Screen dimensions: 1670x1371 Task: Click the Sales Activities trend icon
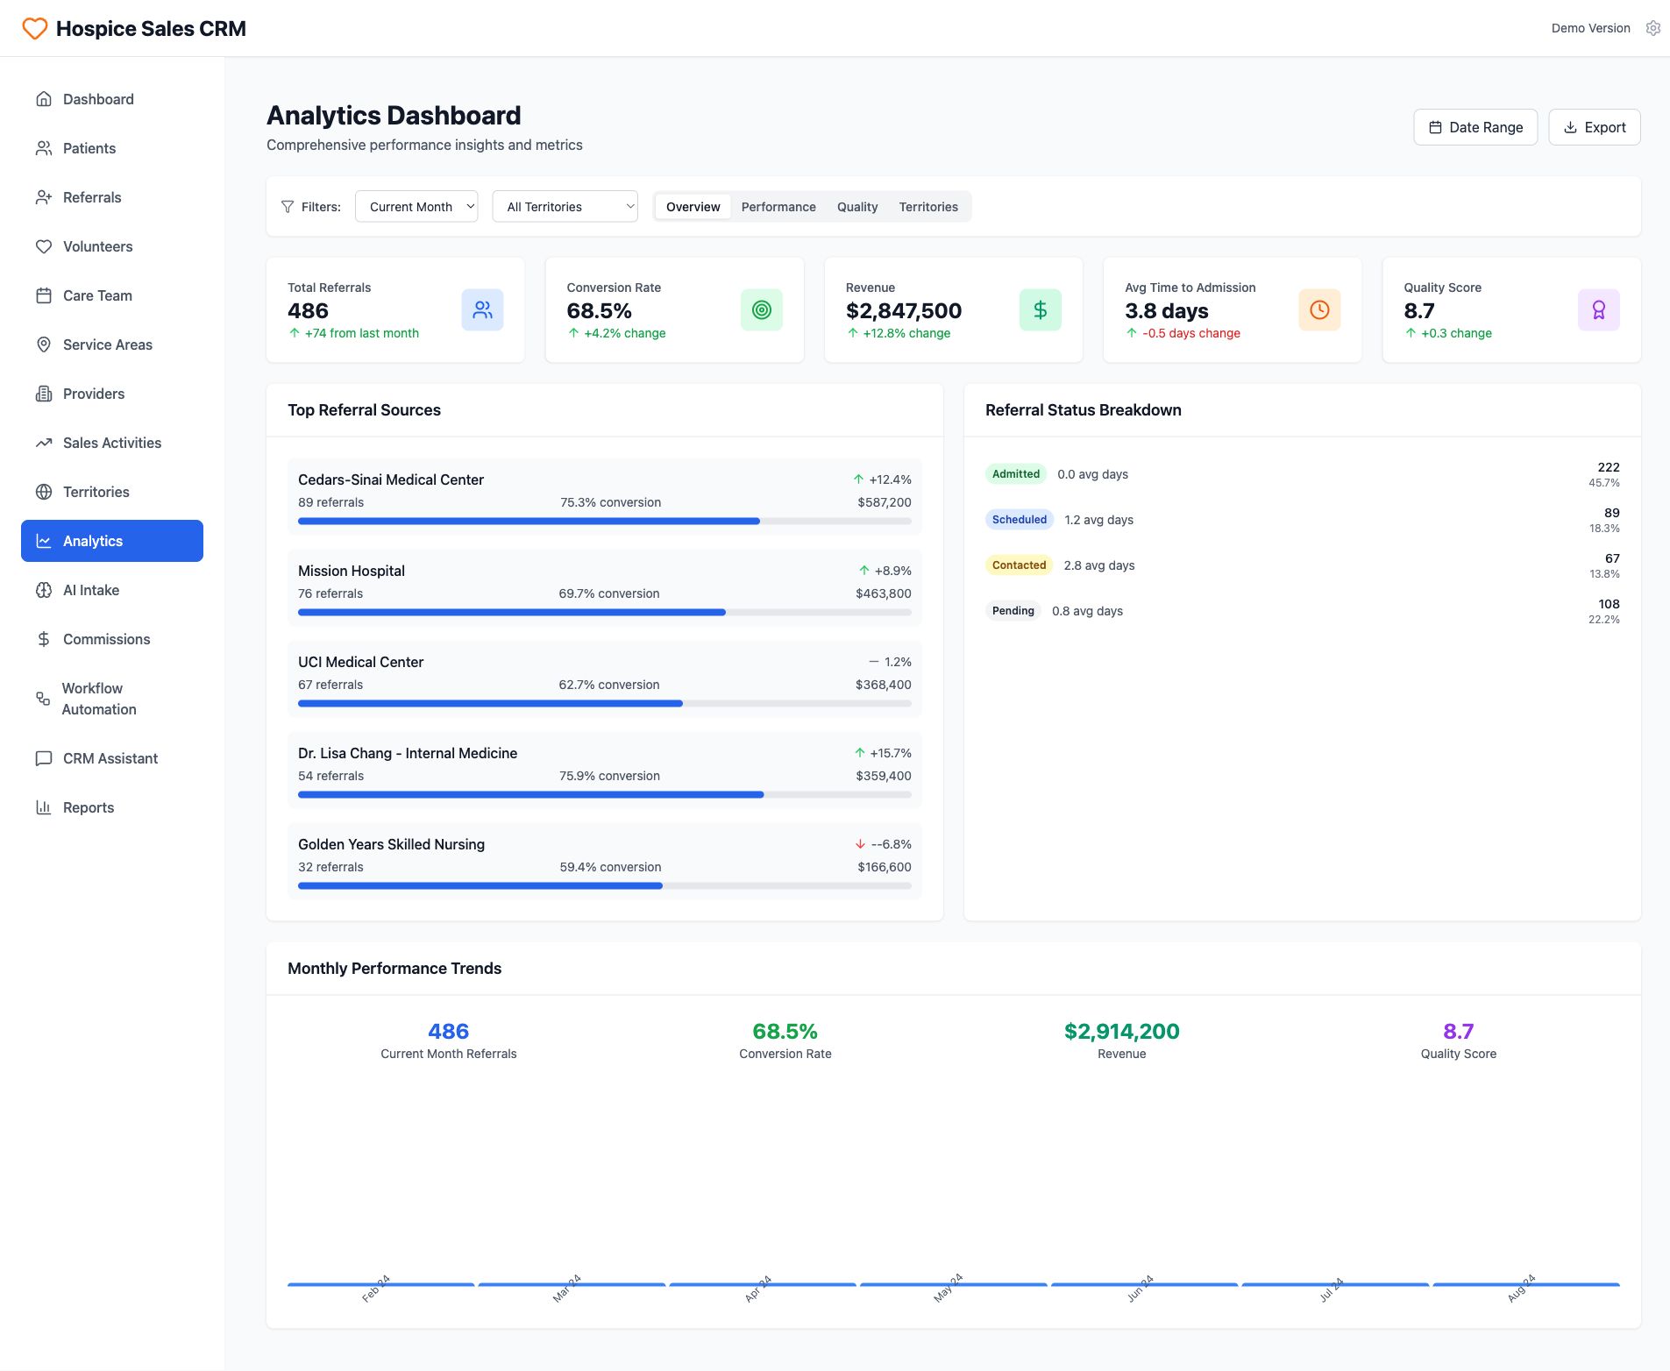tap(44, 443)
